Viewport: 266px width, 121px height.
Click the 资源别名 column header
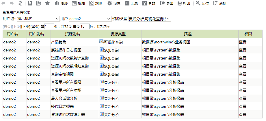click(x=75, y=34)
